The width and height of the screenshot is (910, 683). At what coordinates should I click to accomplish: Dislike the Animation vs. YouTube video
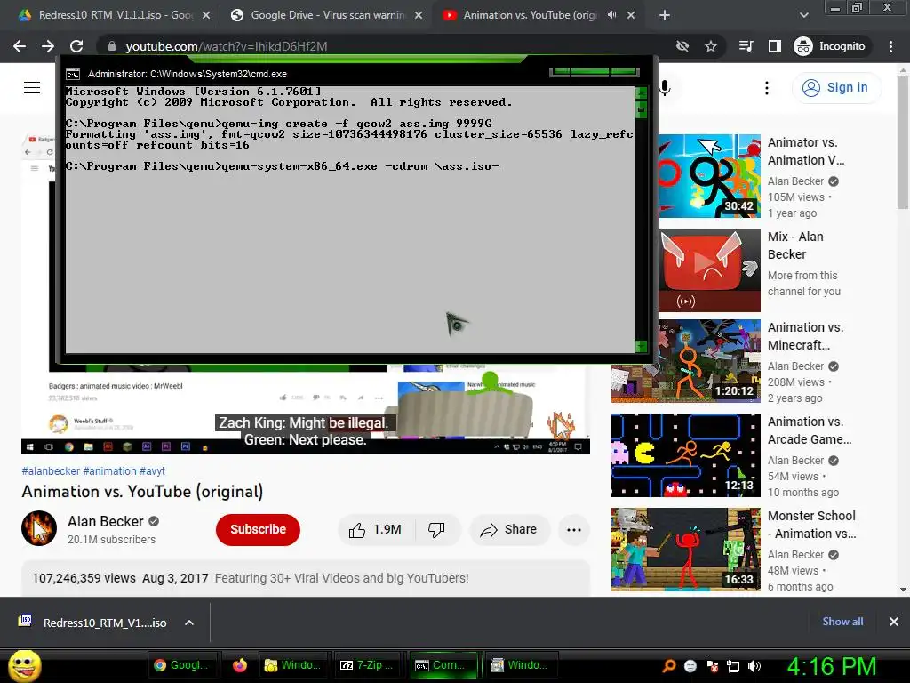point(436,530)
